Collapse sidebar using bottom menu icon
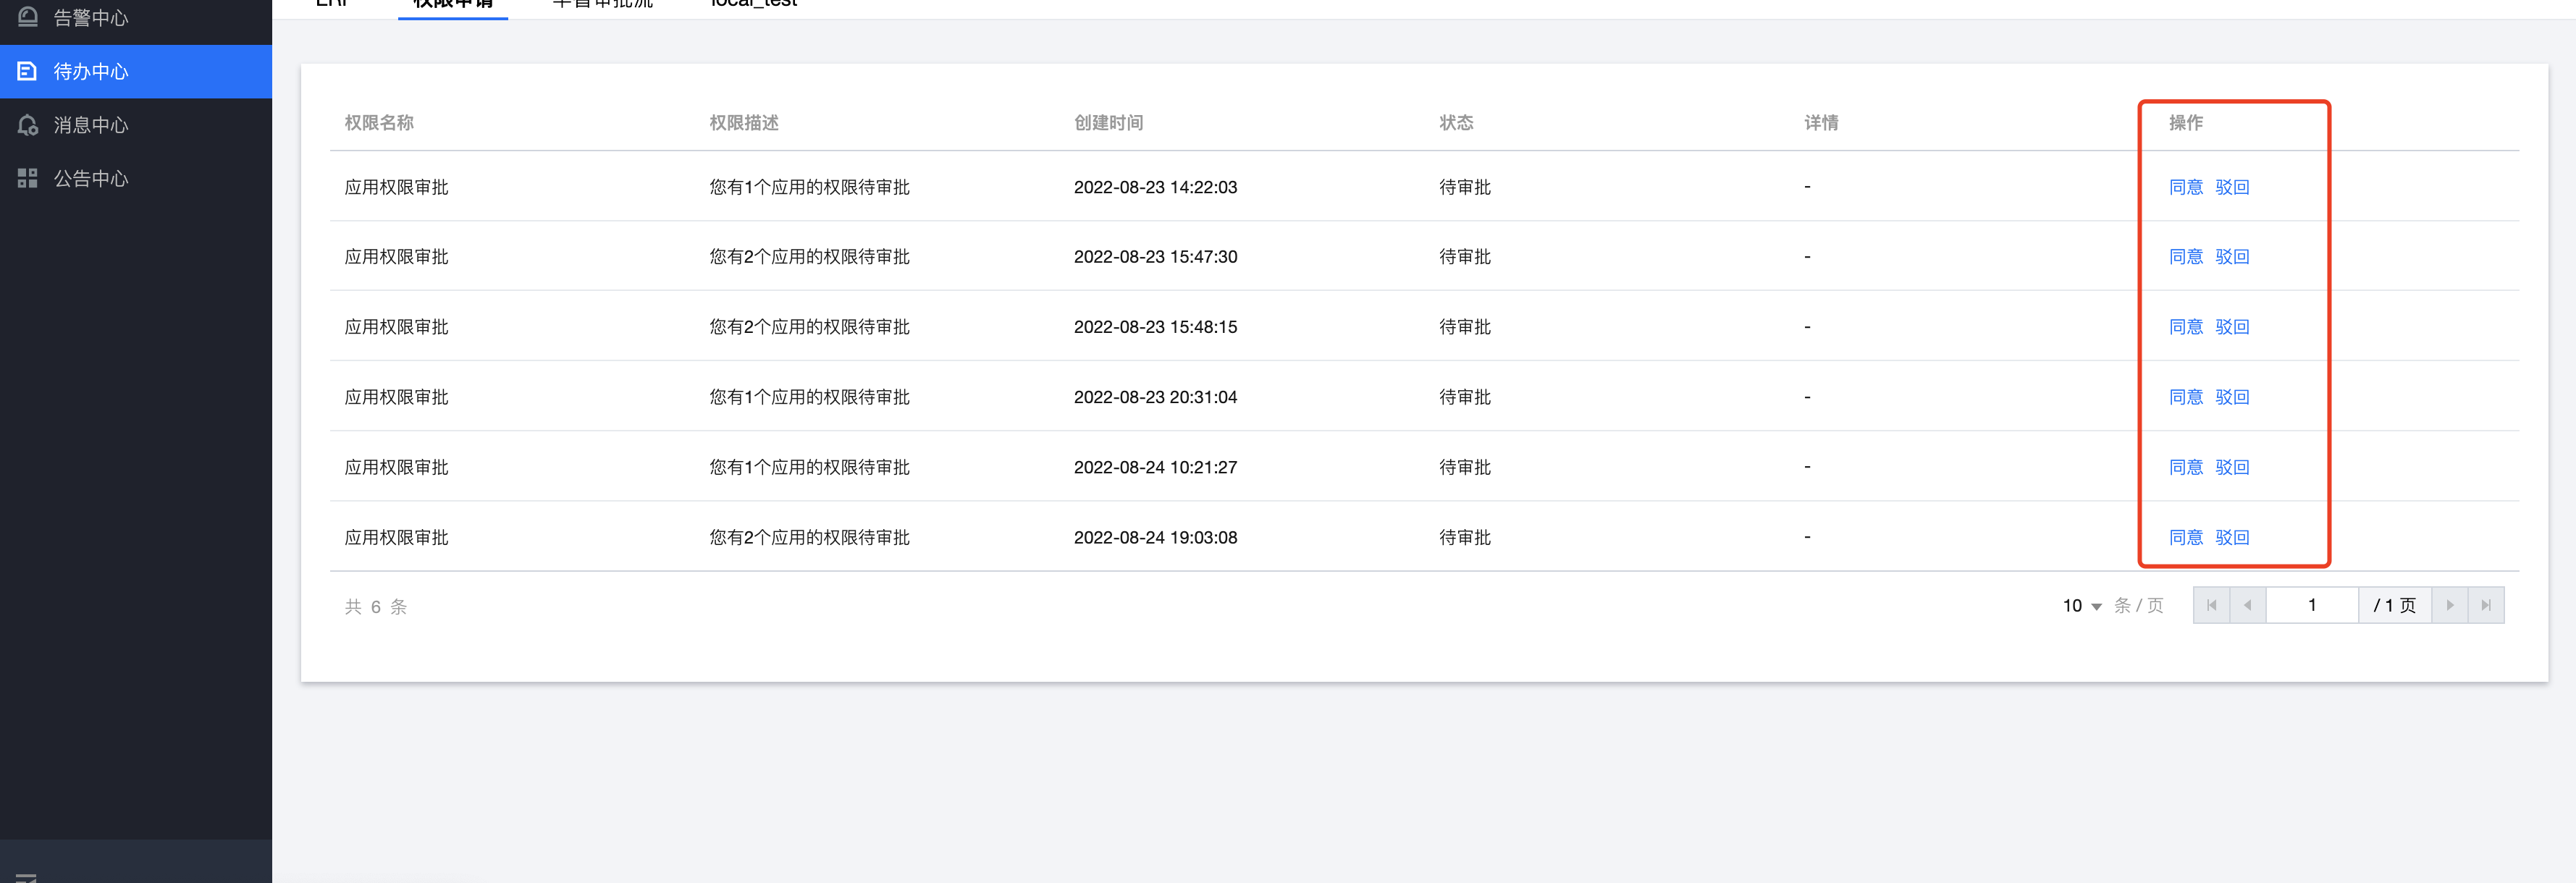Image resolution: width=2576 pixels, height=883 pixels. (27, 877)
